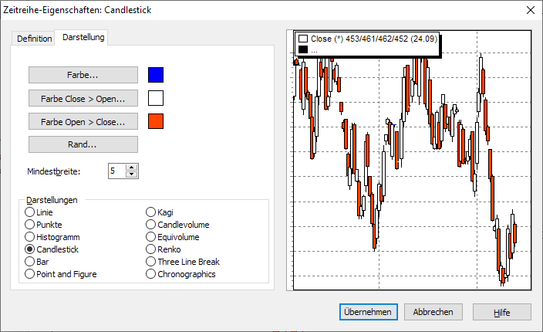Increase Mindestbreite with the up arrow
This screenshot has width=543, height=332.
[132, 167]
